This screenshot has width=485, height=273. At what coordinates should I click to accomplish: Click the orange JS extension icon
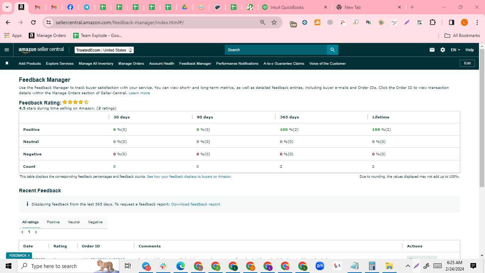(317, 22)
